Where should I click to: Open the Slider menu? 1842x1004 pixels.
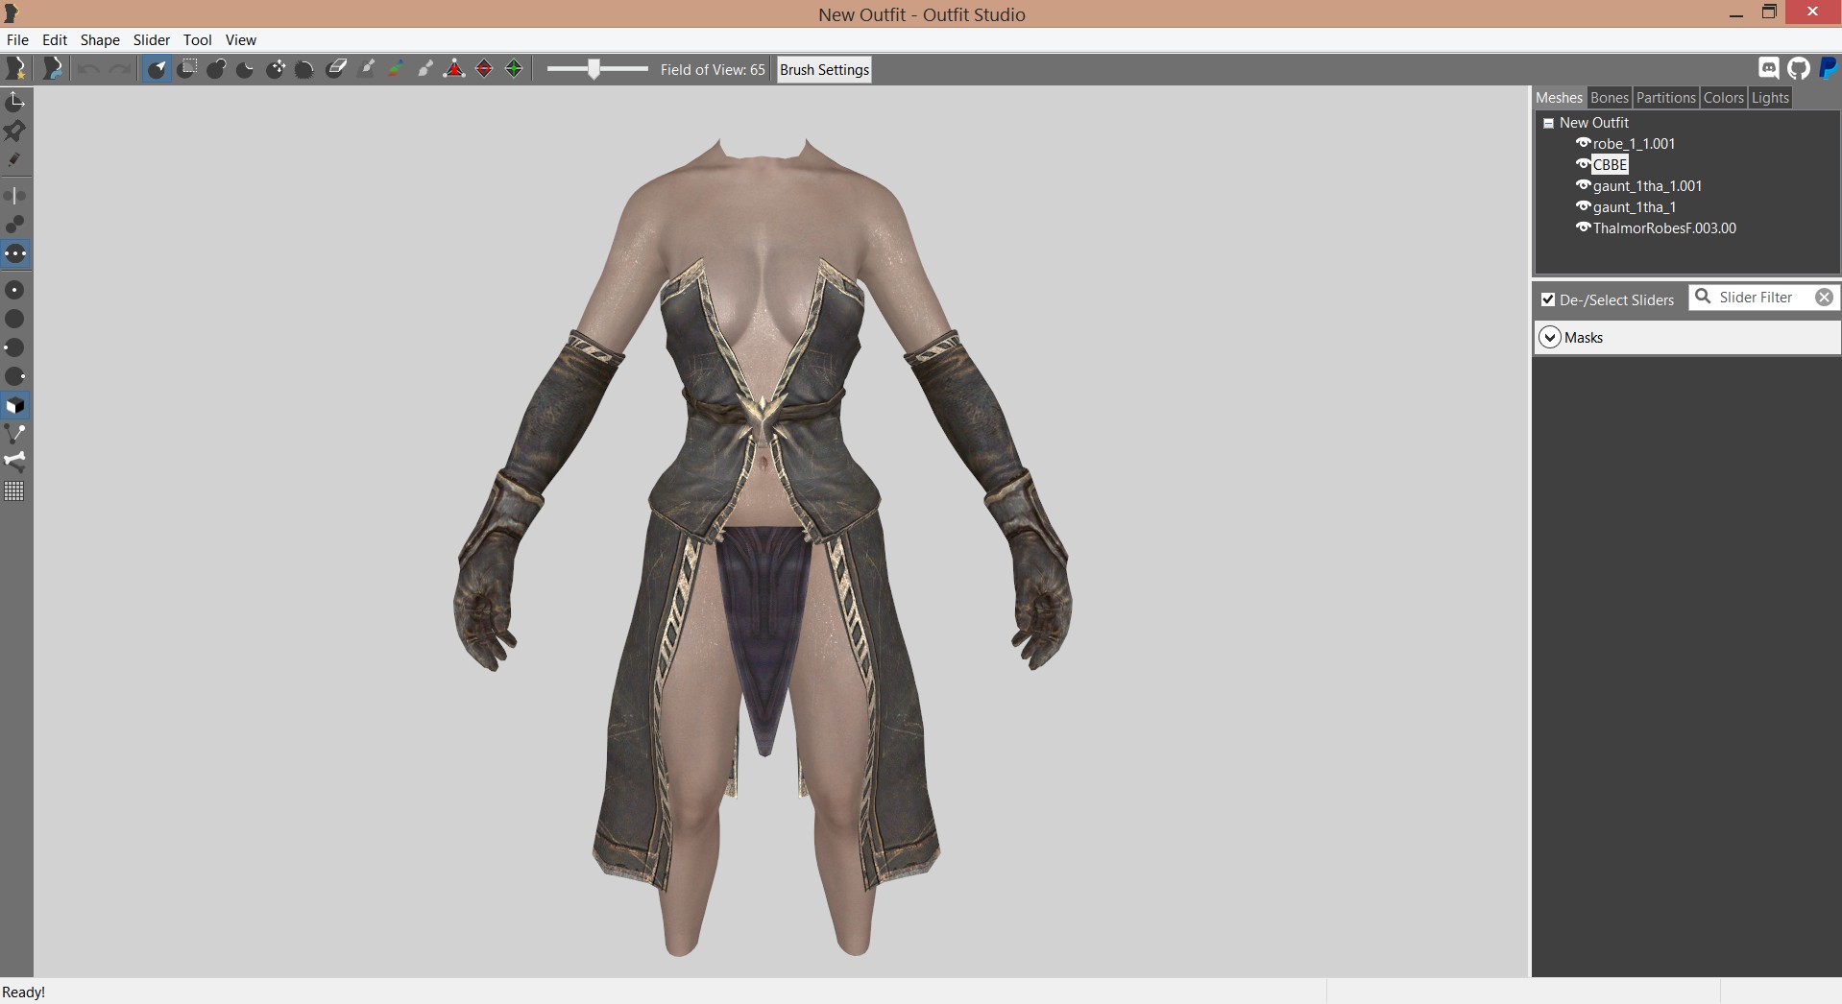click(x=152, y=39)
